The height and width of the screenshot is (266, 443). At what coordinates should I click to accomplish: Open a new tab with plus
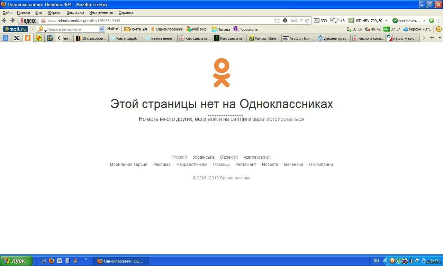click(x=432, y=38)
